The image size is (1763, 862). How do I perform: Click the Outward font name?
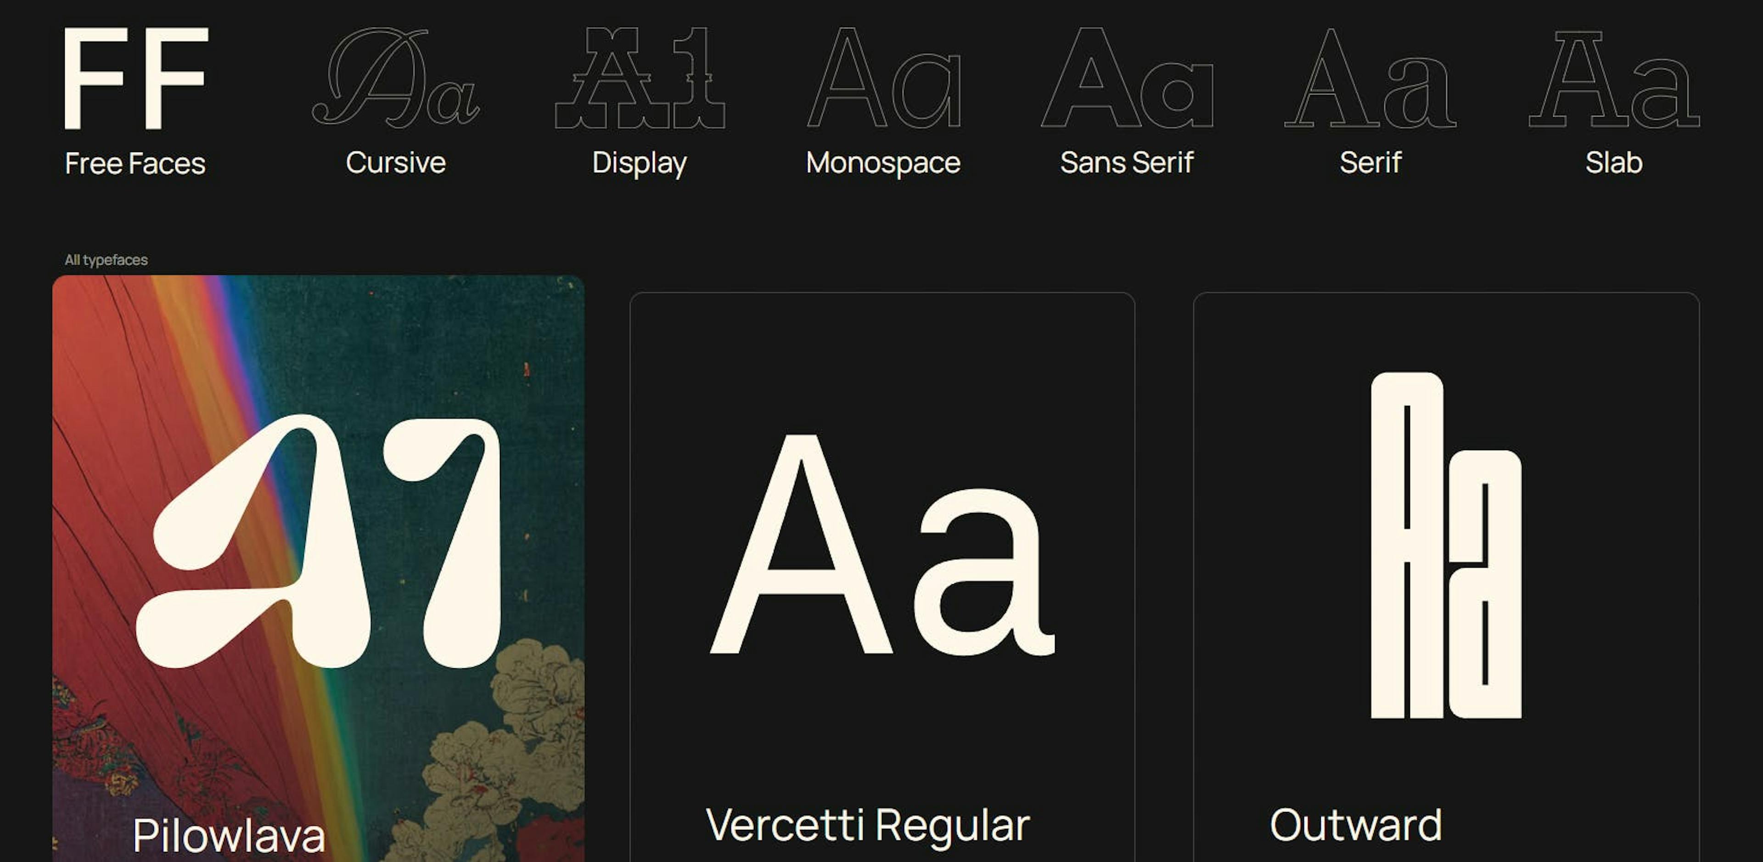[1356, 825]
